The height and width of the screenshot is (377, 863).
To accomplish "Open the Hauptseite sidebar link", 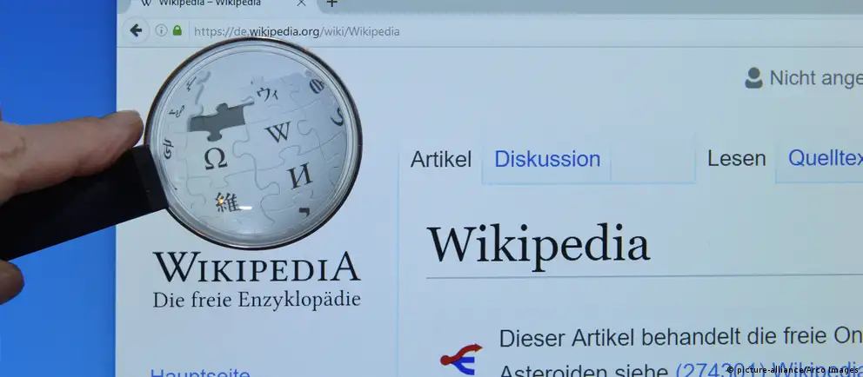I will (199, 372).
